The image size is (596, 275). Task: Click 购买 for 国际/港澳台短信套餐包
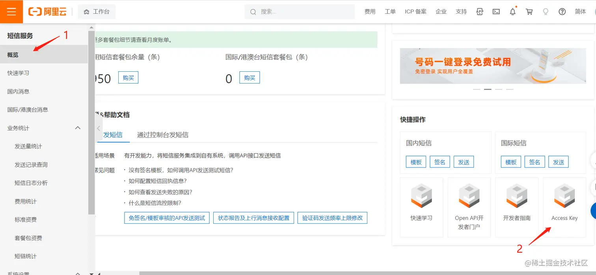tap(250, 78)
